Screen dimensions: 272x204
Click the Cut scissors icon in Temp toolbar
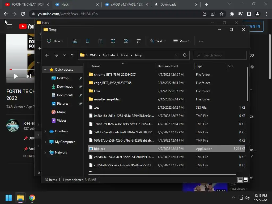75,41
